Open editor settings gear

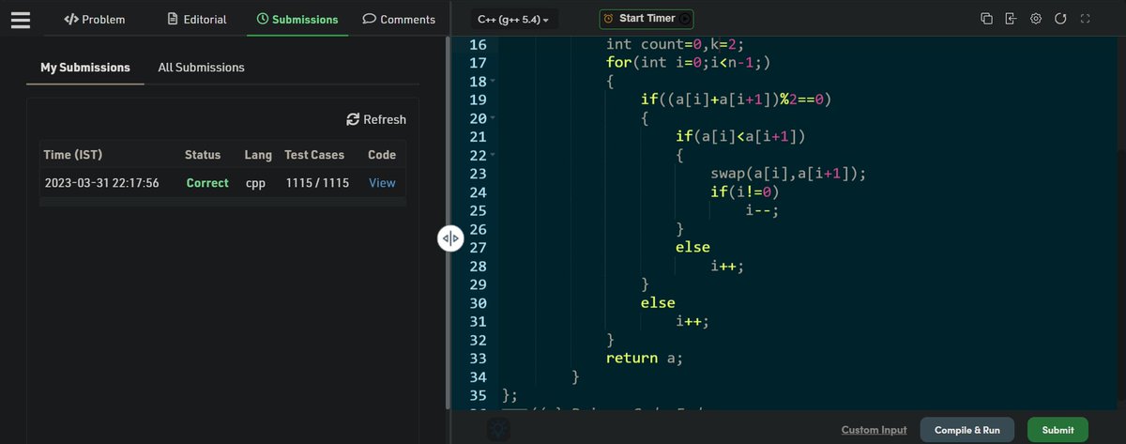[x=1036, y=19]
